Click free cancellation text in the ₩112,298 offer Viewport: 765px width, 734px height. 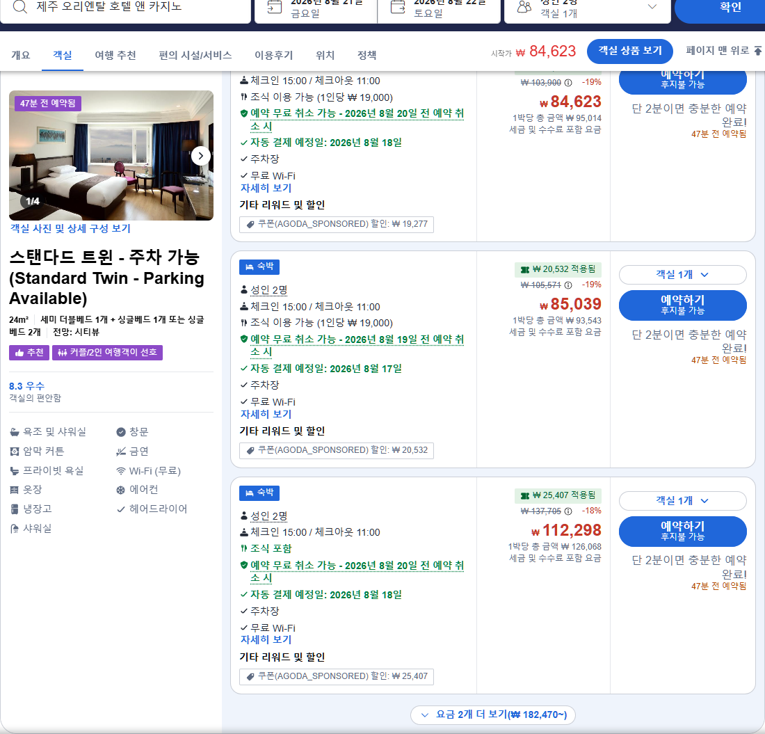point(357,571)
